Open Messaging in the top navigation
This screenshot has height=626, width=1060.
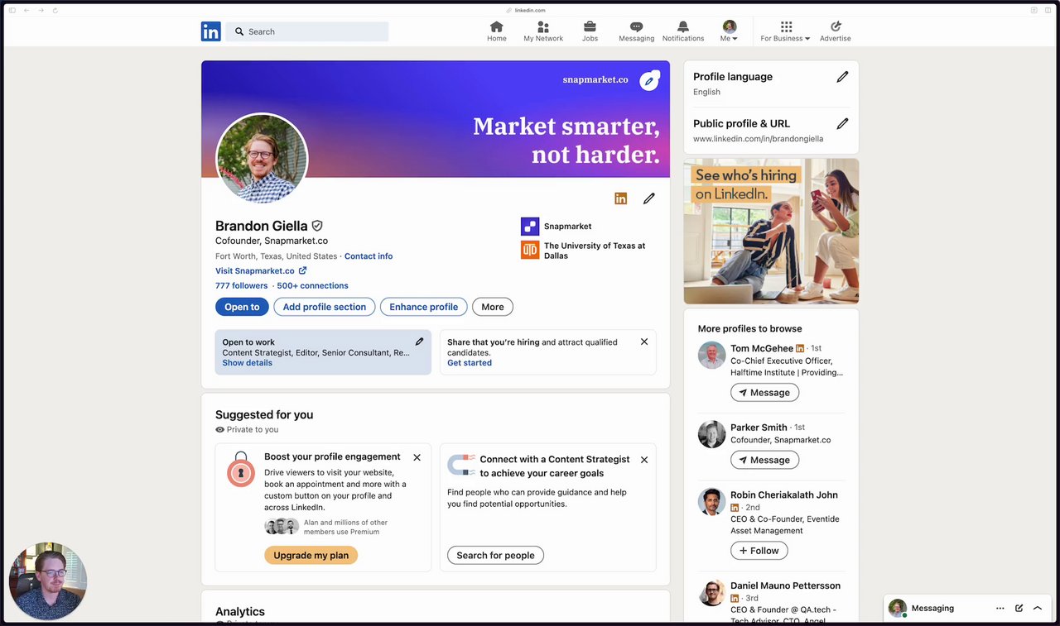636,31
